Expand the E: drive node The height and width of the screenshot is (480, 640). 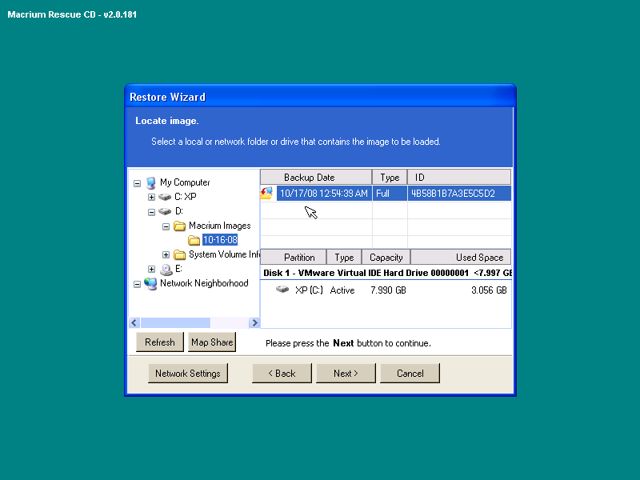[x=151, y=269]
